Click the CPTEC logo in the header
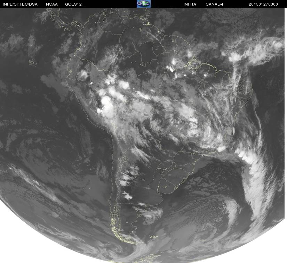The image size is (287, 263). click(144, 4)
